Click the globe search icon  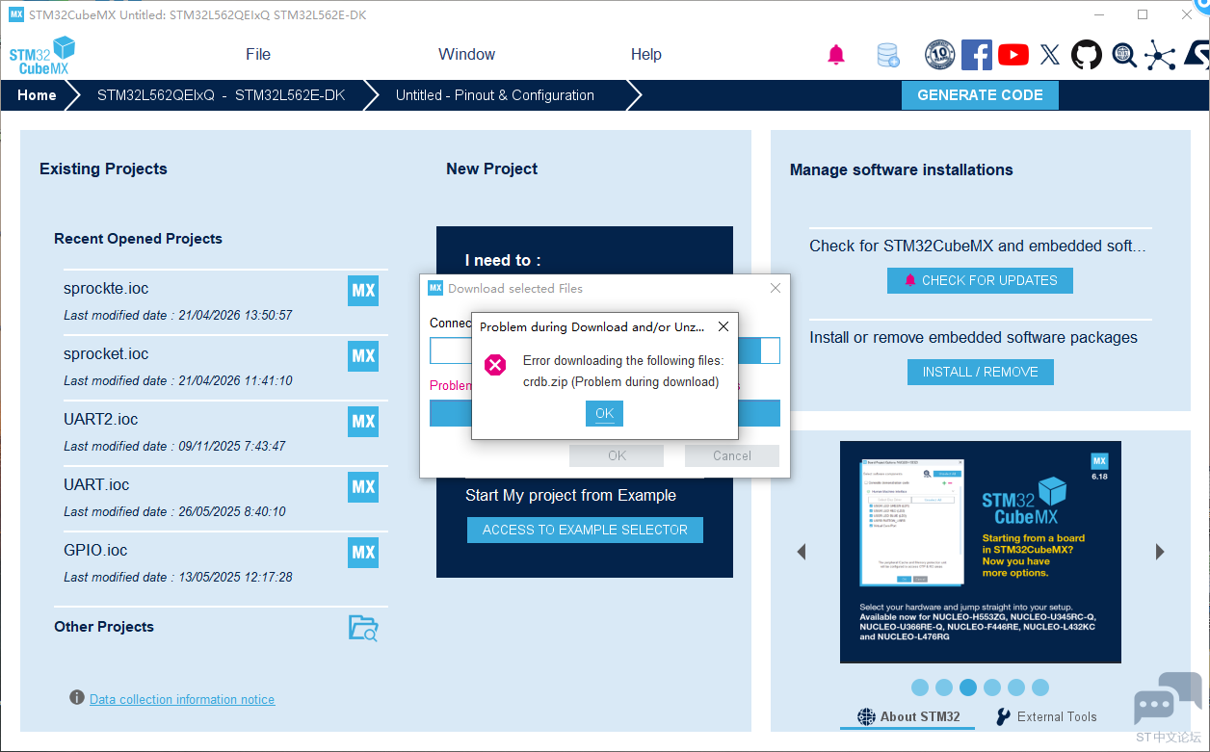click(x=1124, y=54)
